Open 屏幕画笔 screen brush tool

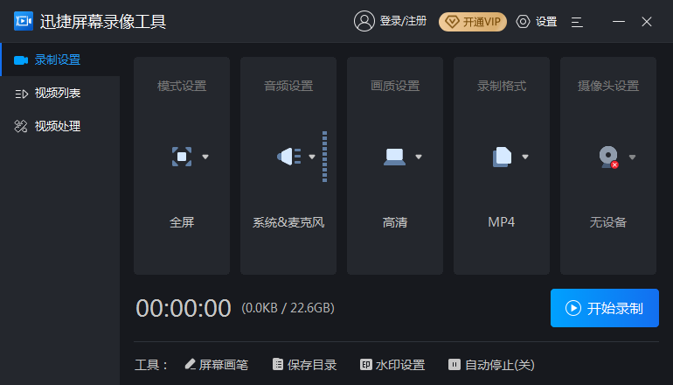(216, 365)
